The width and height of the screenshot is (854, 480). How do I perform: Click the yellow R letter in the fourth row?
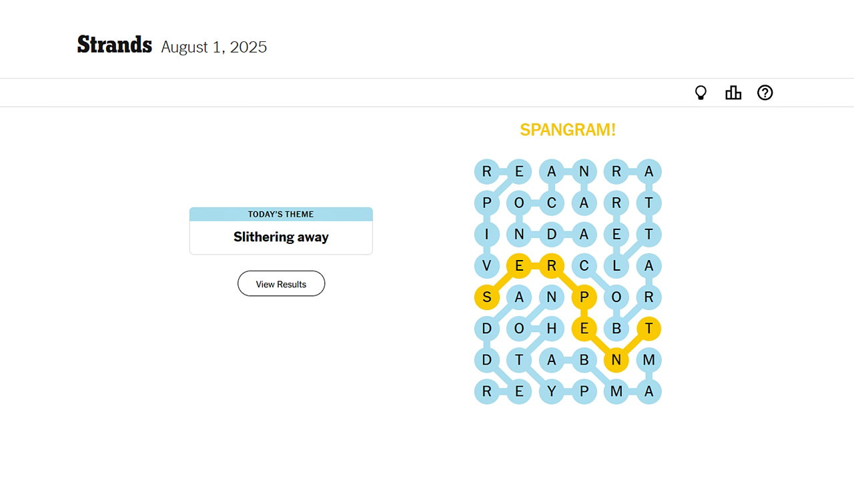(551, 265)
